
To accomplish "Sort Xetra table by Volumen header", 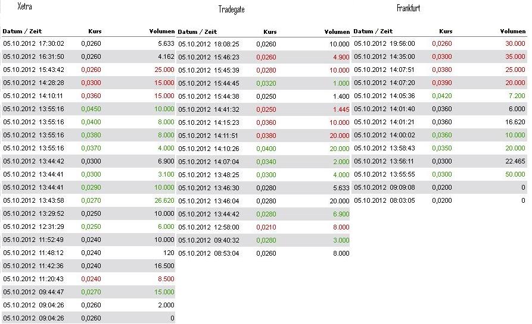I will (x=161, y=31).
